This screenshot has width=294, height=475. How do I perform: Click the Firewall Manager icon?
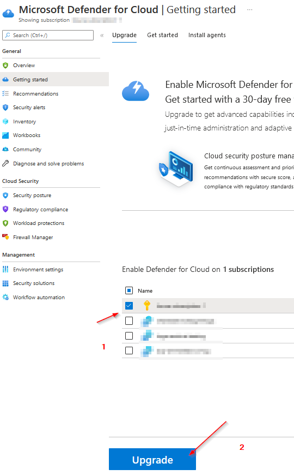pyautogui.click(x=5, y=237)
